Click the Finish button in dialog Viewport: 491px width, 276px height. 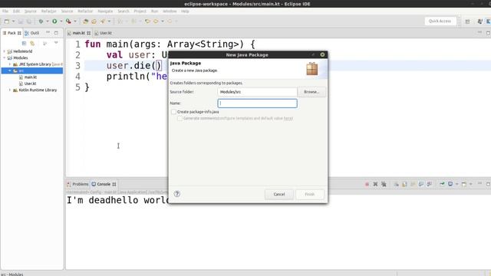309,194
